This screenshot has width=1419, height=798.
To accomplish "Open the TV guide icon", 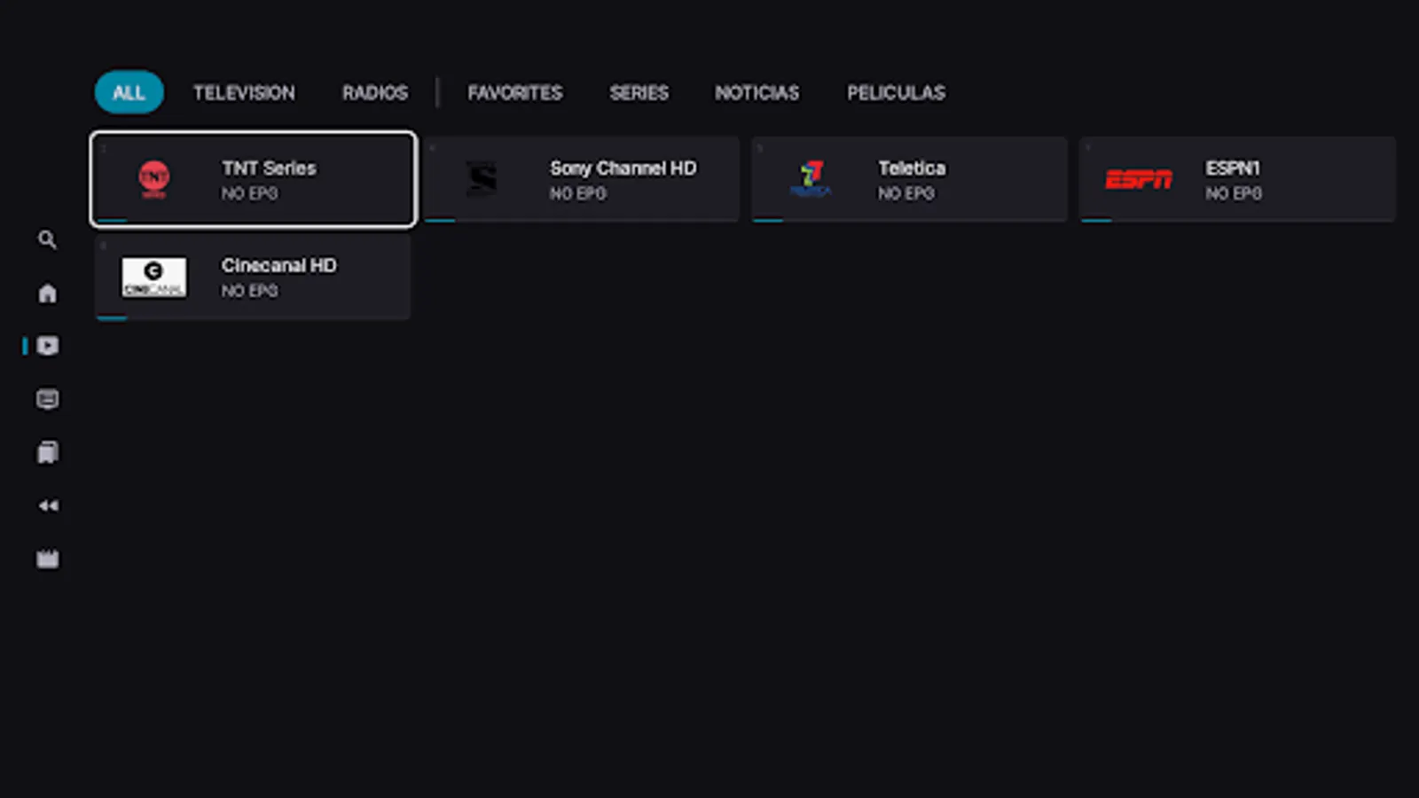I will tap(47, 399).
